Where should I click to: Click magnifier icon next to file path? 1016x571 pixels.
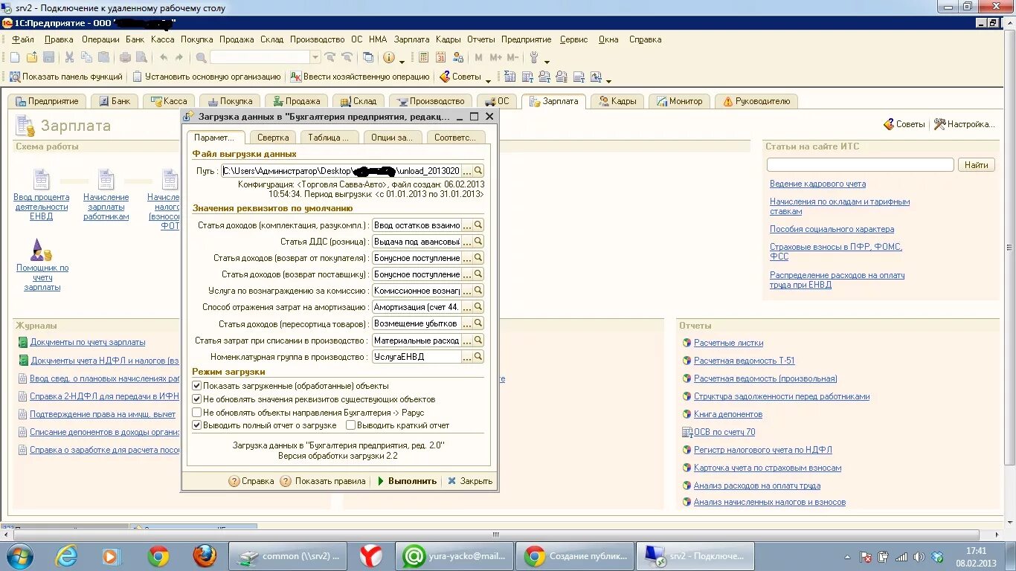pyautogui.click(x=478, y=171)
